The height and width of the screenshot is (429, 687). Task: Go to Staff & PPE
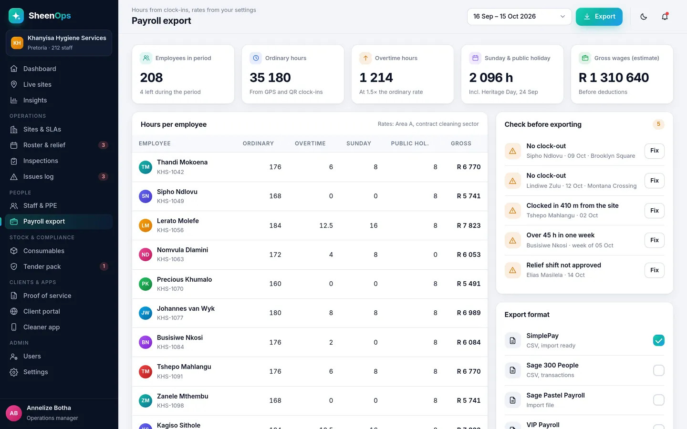[59, 205]
